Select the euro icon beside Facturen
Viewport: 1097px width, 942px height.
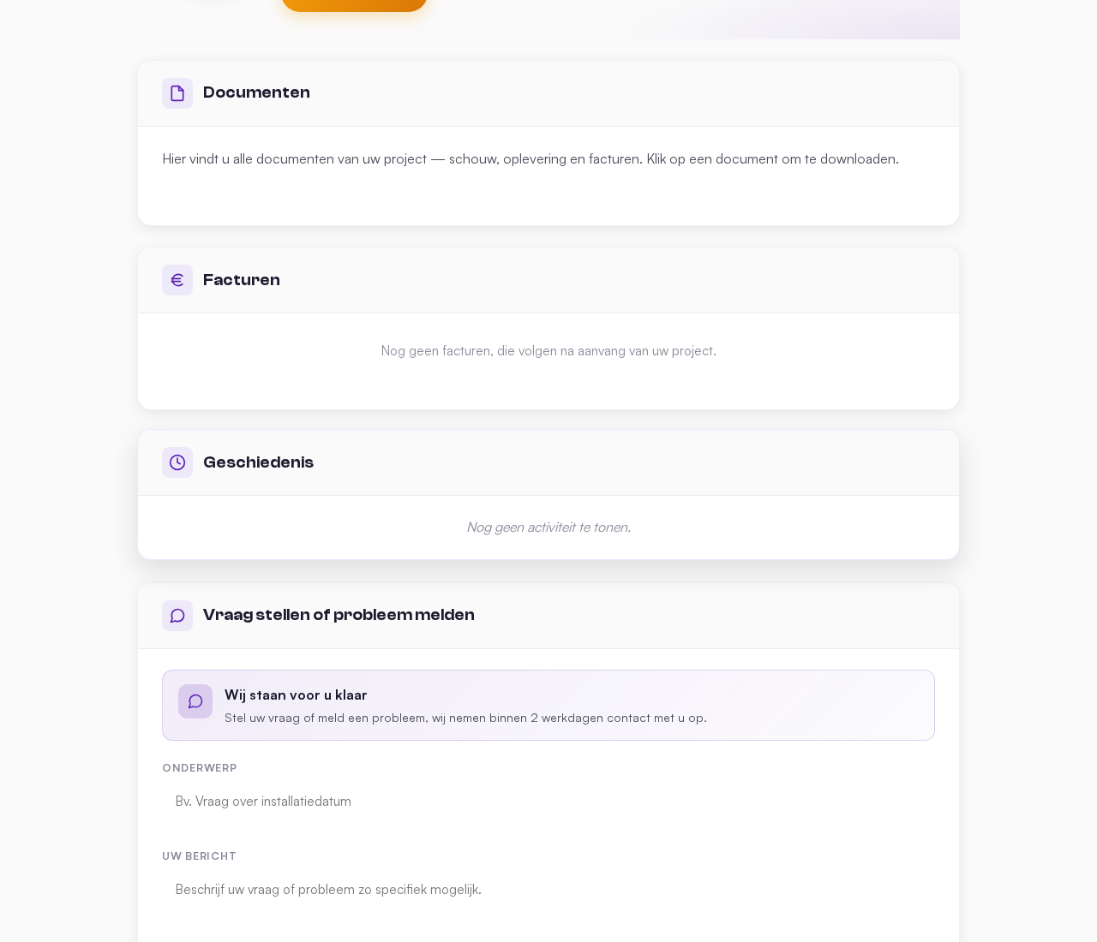point(177,280)
